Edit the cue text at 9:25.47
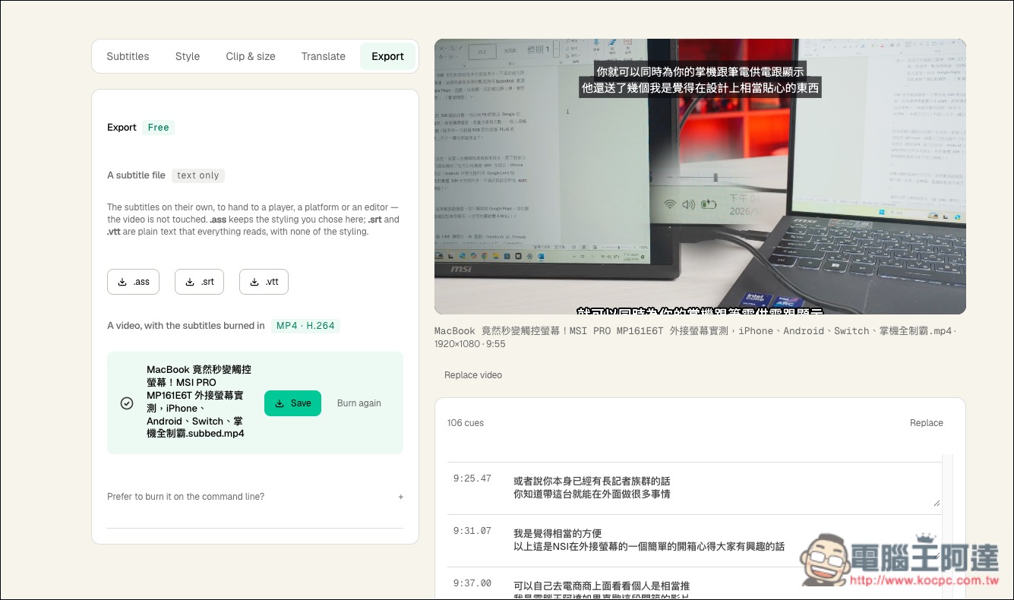The width and height of the screenshot is (1014, 600). [x=725, y=488]
